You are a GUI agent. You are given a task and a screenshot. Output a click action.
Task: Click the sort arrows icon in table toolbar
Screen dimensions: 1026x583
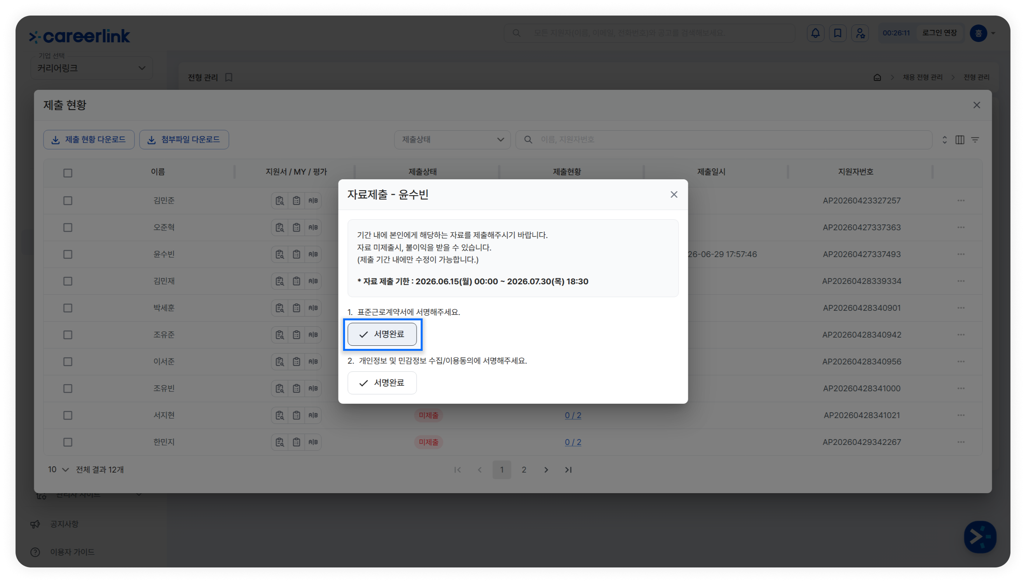click(944, 140)
